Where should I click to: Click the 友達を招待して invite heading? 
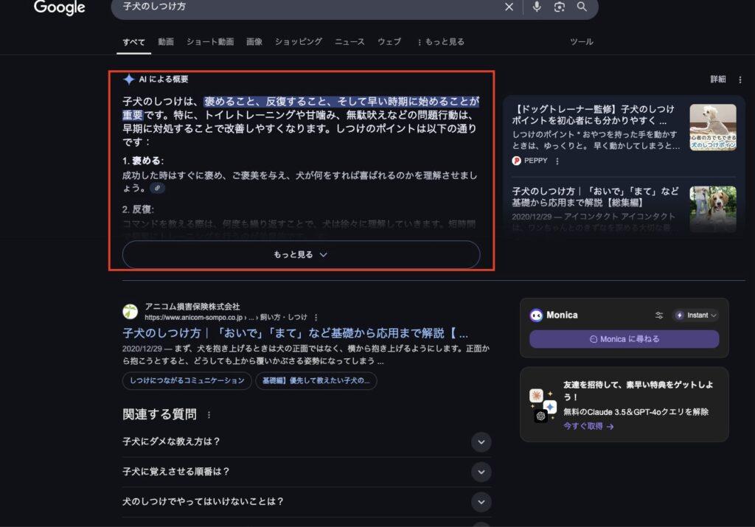tap(638, 391)
